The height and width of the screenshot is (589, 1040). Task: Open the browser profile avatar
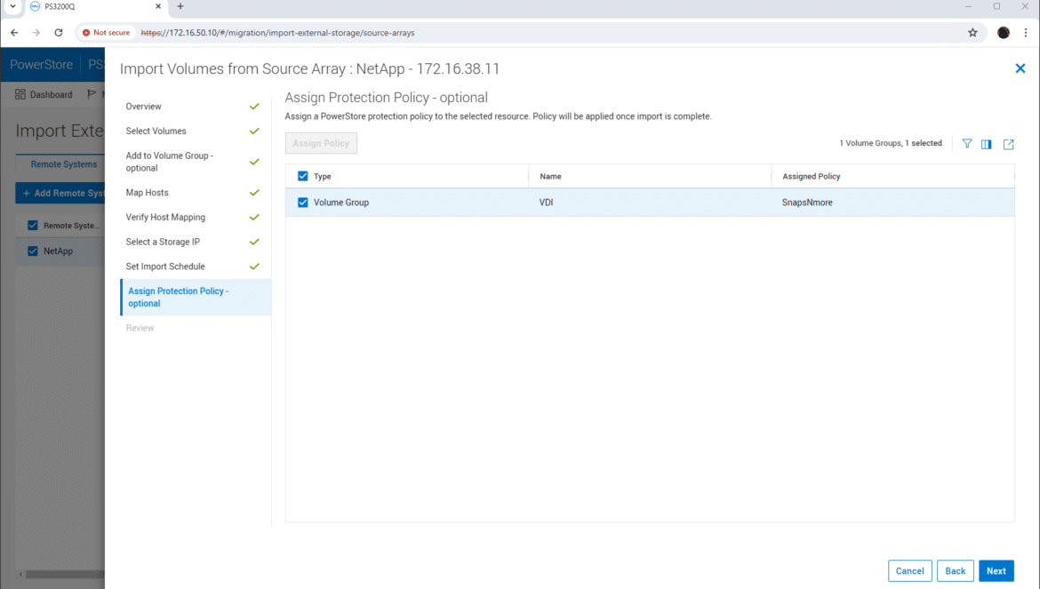1004,33
